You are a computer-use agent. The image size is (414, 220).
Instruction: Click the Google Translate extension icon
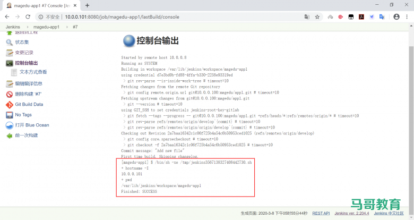(382, 17)
